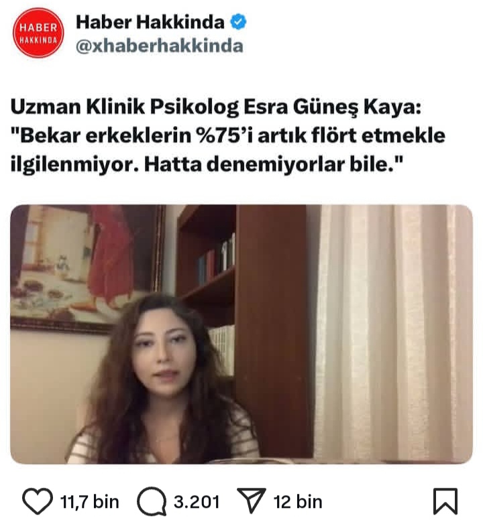This screenshot has width=483, height=522.
Task: Share the post via paper plane icon
Action: [x=252, y=501]
